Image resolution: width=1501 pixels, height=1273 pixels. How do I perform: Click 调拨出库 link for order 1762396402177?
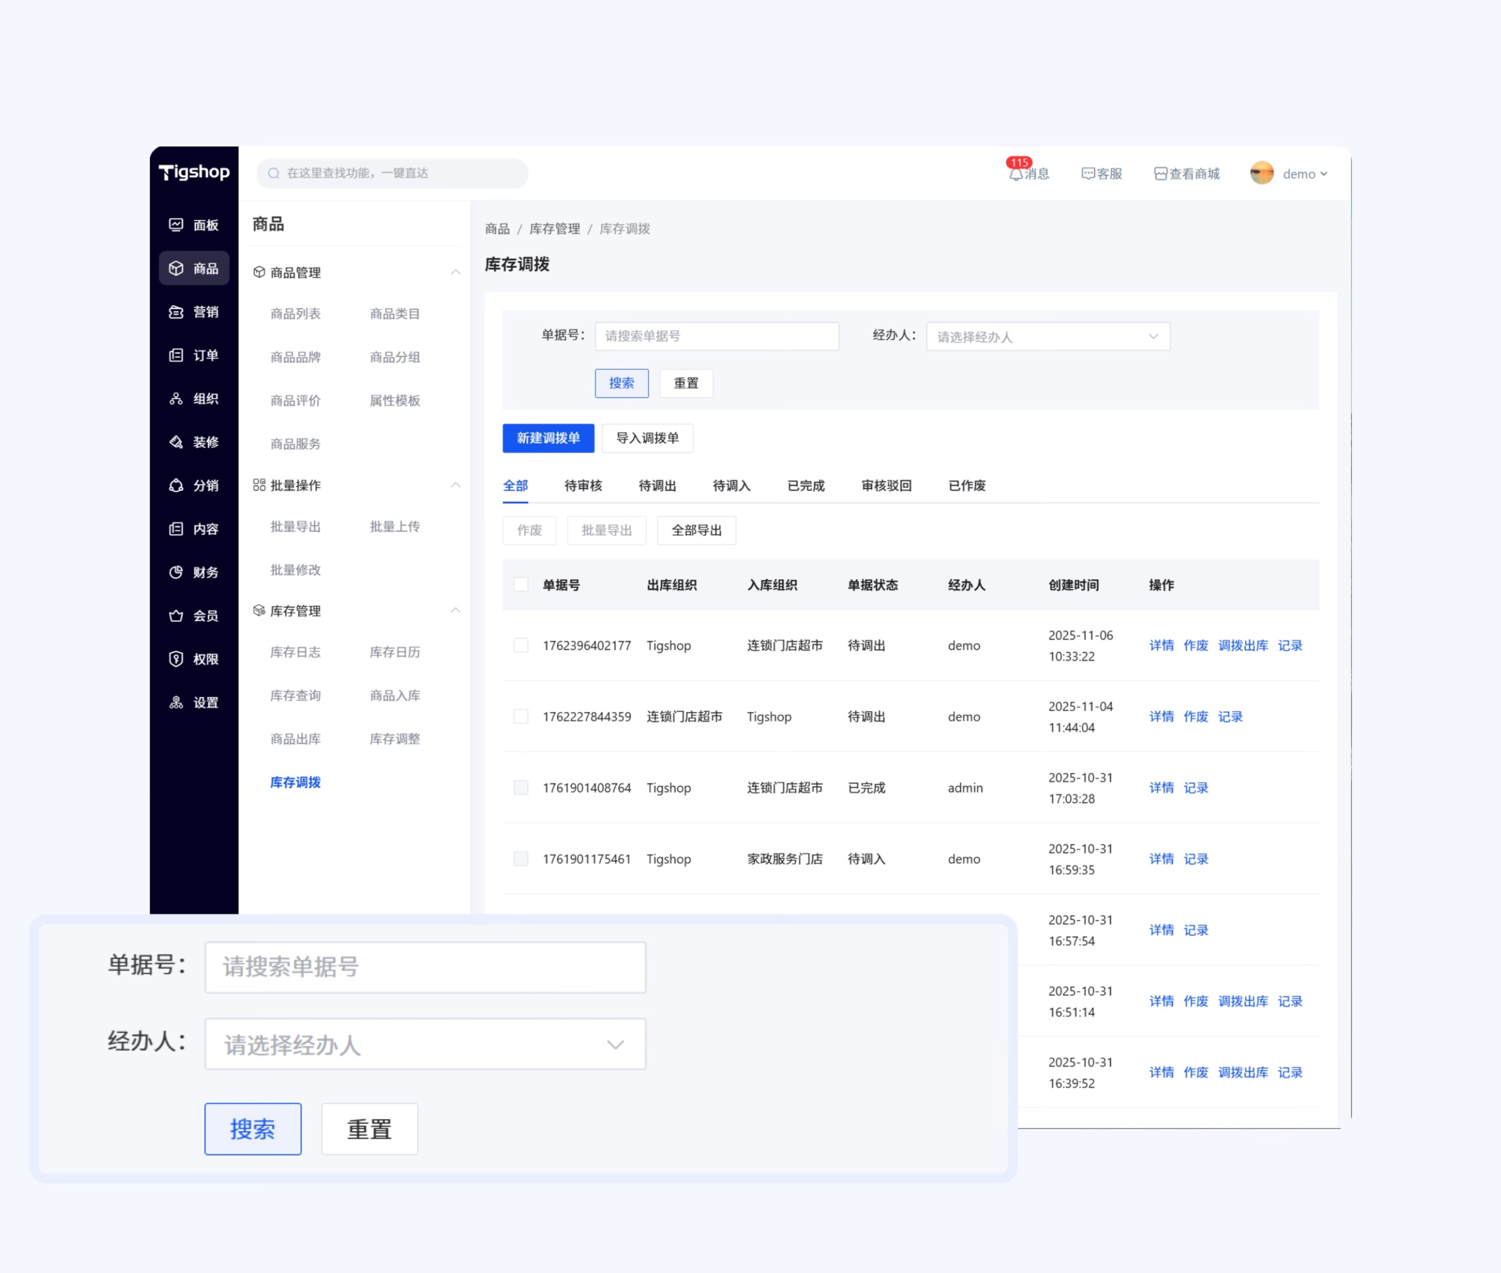point(1242,645)
